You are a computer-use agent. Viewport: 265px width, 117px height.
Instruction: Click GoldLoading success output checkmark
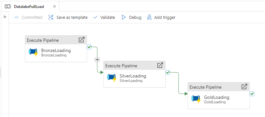(x=252, y=94)
